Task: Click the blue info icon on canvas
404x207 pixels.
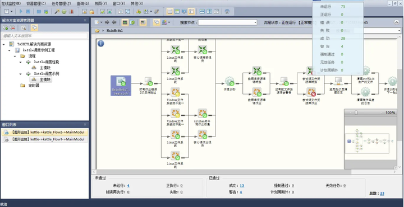Action: (101, 44)
